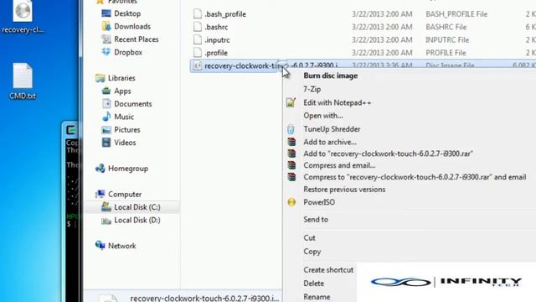Screen dimensions: 536x302
Task: Select the .inputrc file
Action: pos(217,40)
